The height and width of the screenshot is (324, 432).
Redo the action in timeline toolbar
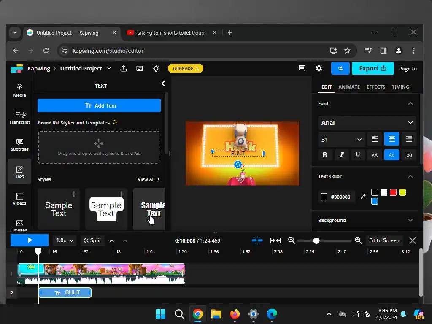click(125, 241)
